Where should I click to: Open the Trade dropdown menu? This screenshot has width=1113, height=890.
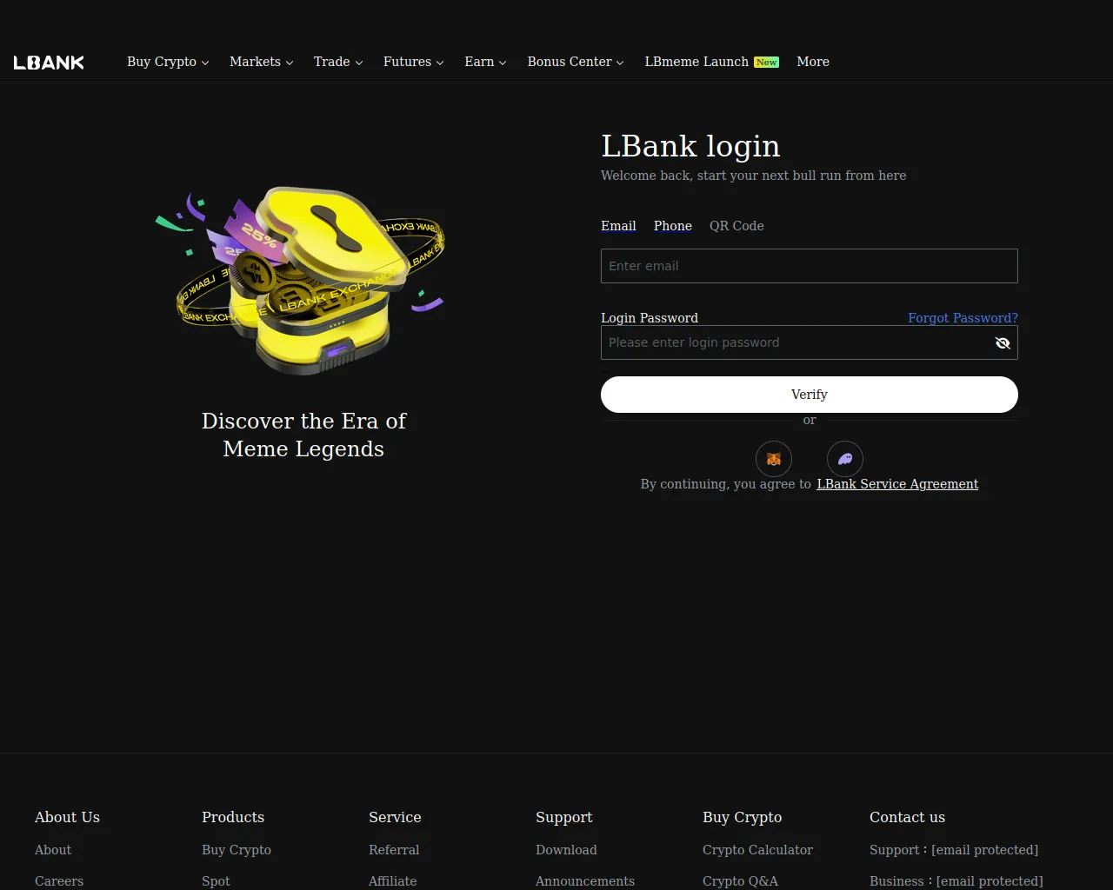pyautogui.click(x=338, y=62)
